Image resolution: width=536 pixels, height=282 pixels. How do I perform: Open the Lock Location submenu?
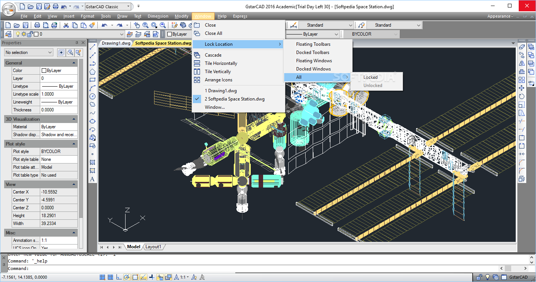[x=238, y=44]
